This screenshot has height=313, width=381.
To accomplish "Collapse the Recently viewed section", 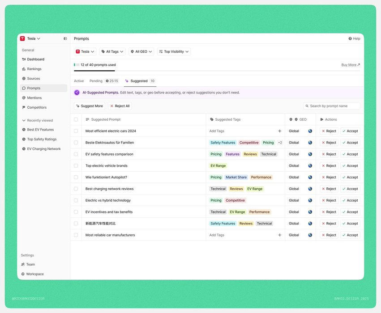I will (38, 120).
